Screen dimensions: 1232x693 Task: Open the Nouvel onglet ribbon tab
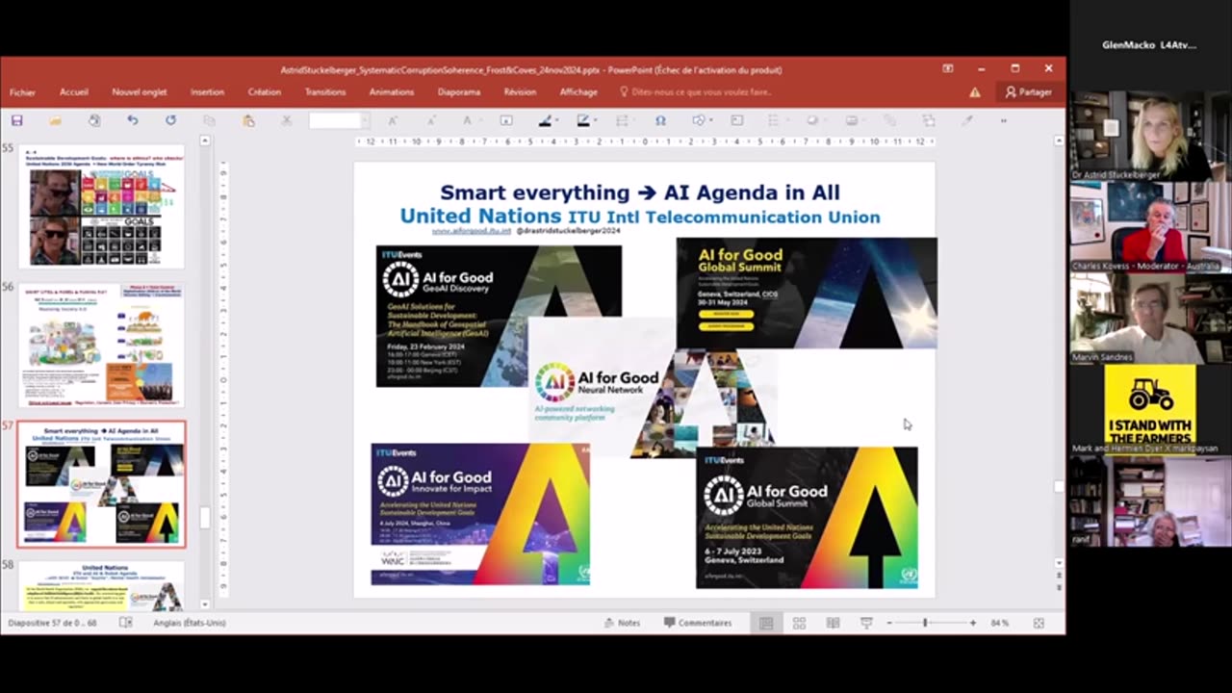(140, 92)
